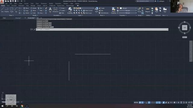This screenshot has width=193, height=108.
Task: Click the MODEL status bar button
Action: pyautogui.click(x=136, y=103)
